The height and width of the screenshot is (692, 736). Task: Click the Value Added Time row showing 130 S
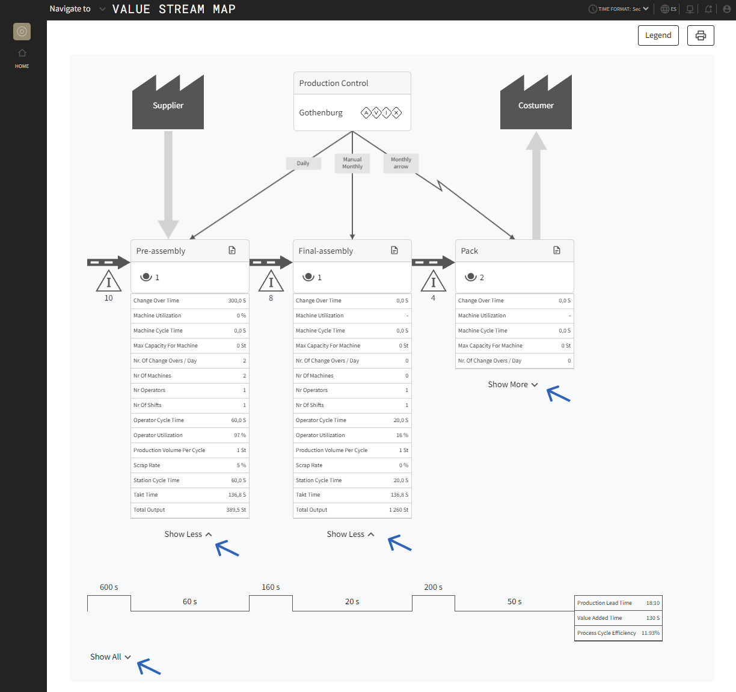tap(618, 617)
